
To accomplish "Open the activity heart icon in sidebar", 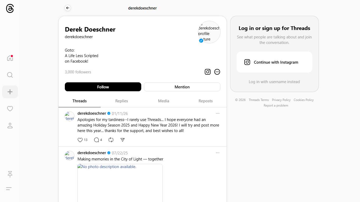I will (x=10, y=109).
